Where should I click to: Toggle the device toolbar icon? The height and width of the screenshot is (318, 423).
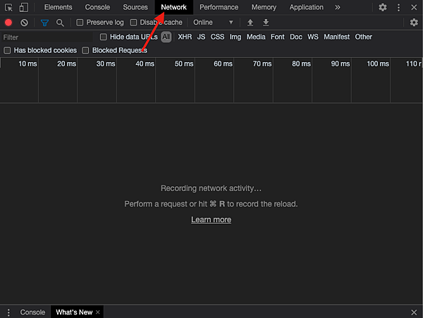click(24, 7)
